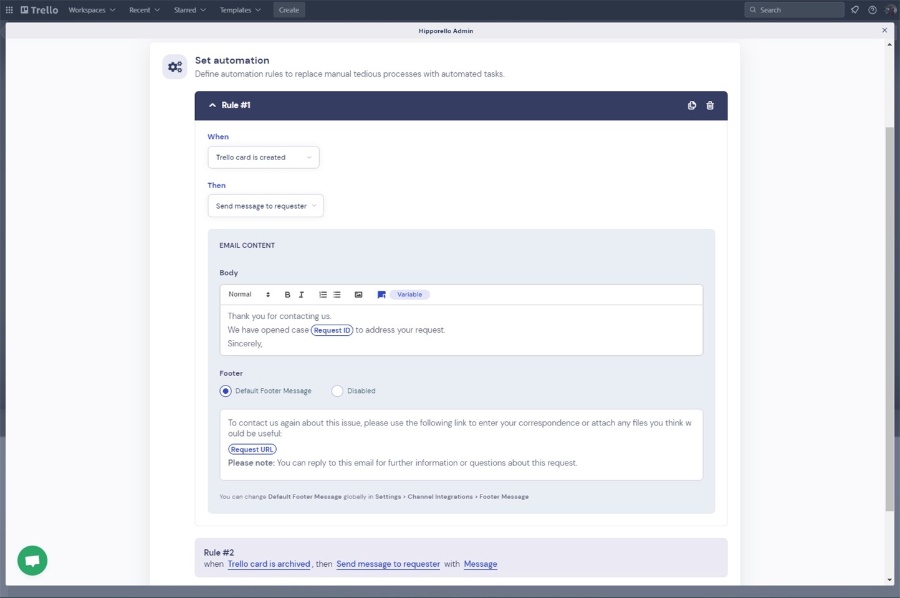
Task: Insert a bulleted list in the Body editor
Action: click(x=337, y=295)
